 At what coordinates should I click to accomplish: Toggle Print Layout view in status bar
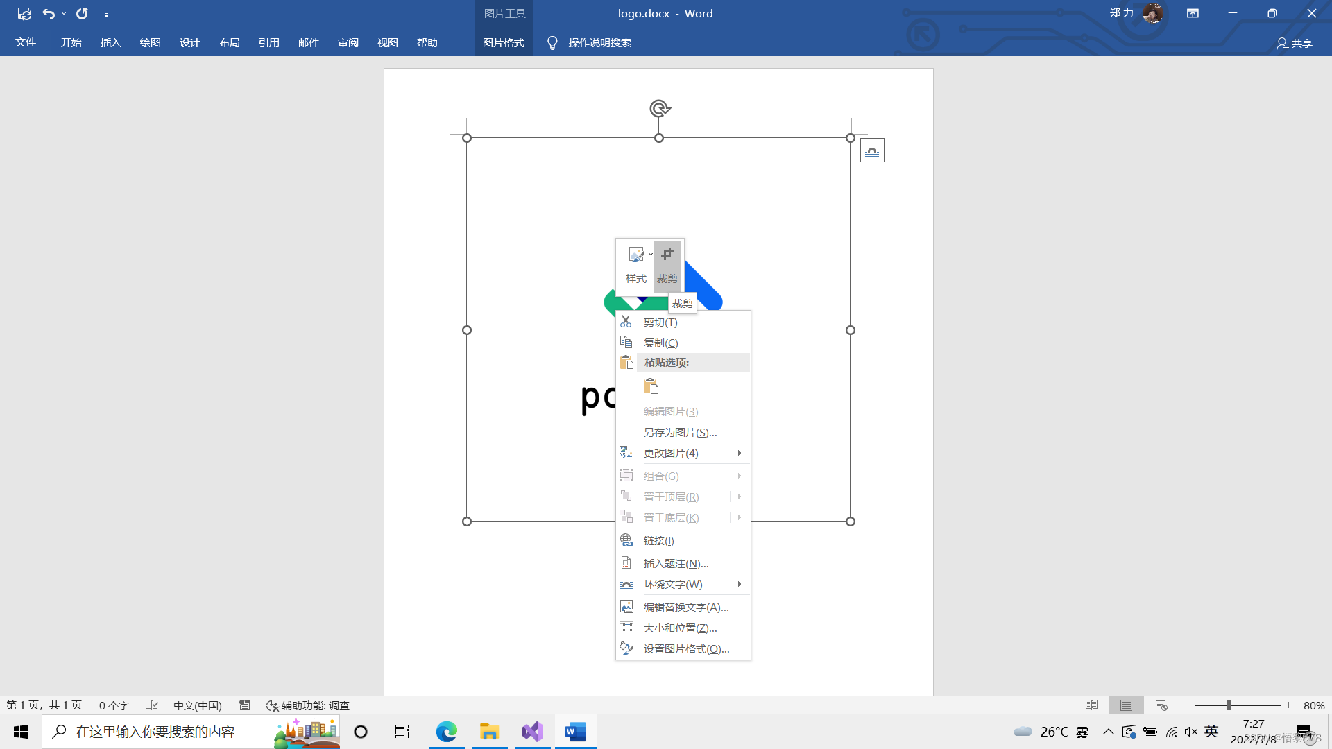[x=1126, y=705]
